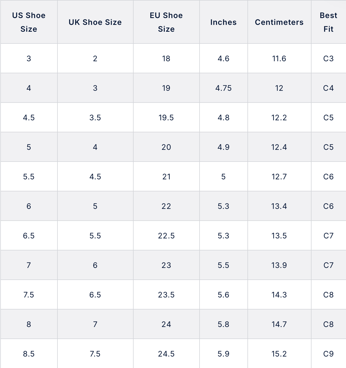Click the Centimeters column header
This screenshot has width=346, height=368.
pos(279,22)
